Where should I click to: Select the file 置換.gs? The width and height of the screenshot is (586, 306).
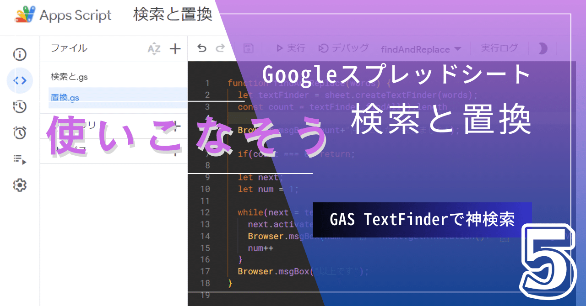[65, 98]
